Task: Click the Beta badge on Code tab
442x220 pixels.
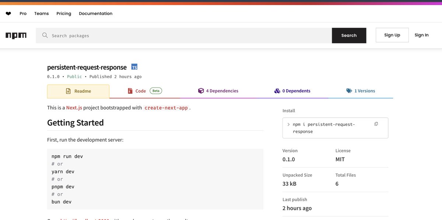Action: click(156, 91)
